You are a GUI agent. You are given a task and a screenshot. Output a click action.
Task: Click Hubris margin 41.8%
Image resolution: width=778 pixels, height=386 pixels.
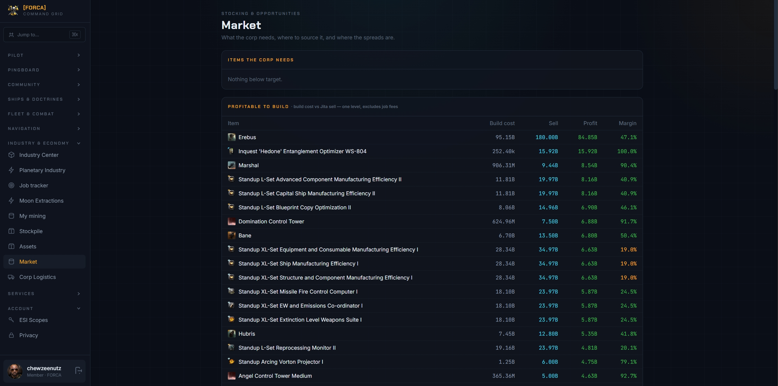(628, 334)
